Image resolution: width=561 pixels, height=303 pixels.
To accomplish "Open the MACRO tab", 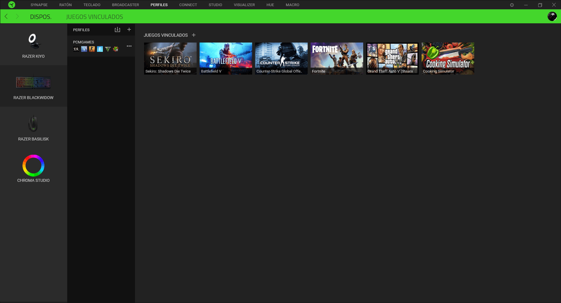I will point(292,5).
